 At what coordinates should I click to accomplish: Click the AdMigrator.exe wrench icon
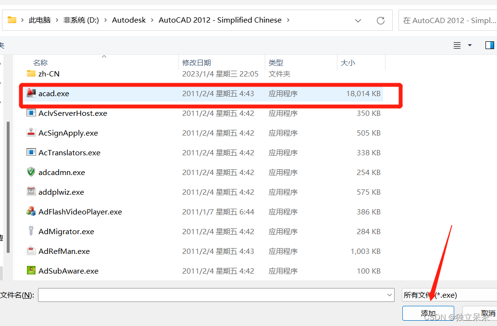31,231
